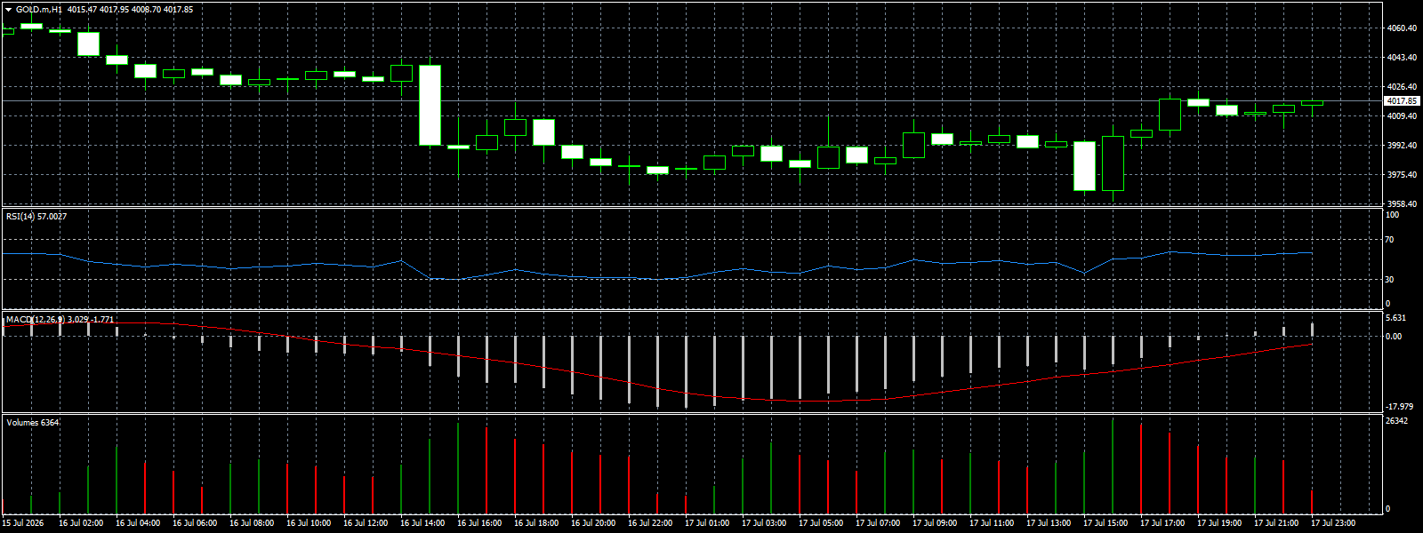
Task: Click the 4009.40 price axis label
Action: pyautogui.click(x=1402, y=116)
